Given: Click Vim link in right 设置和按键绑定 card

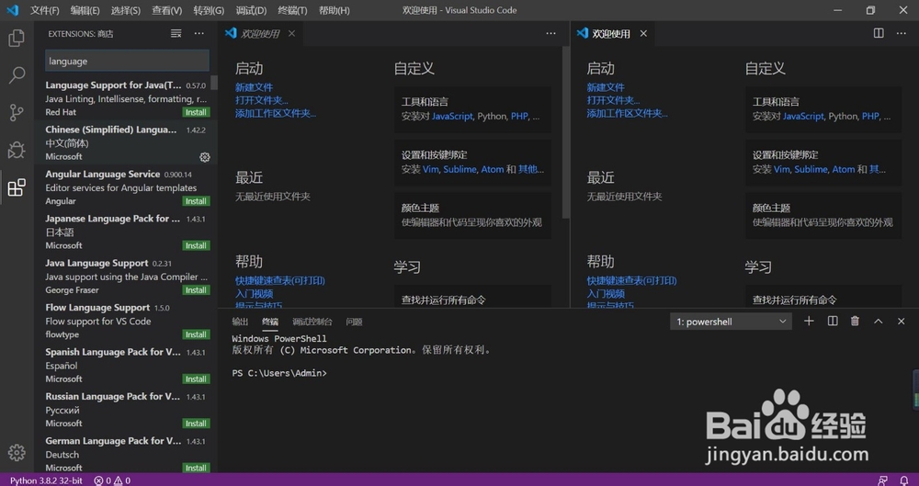Looking at the screenshot, I should pos(782,169).
